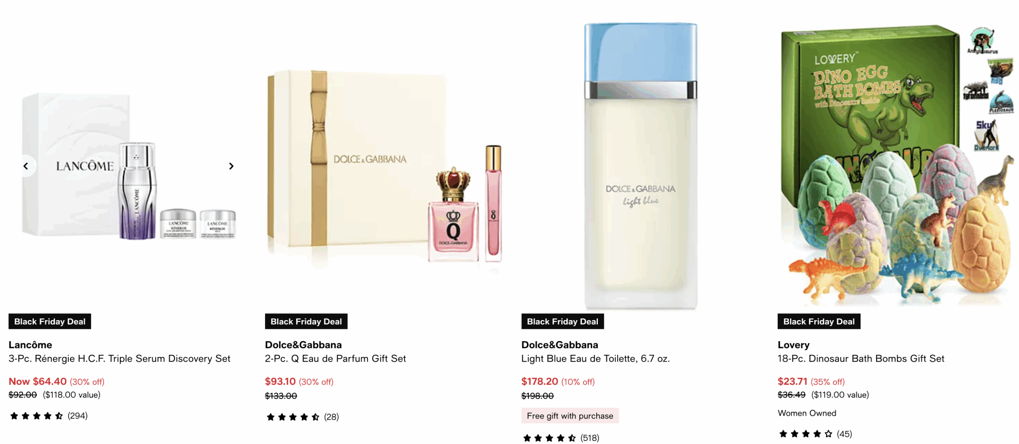Image resolution: width=1019 pixels, height=444 pixels.
Task: Open 2-Pc. Q Eau de Parfum Gift Set
Action: (335, 358)
